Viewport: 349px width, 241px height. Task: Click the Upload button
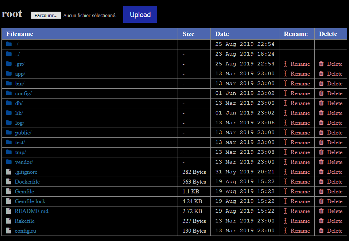click(140, 15)
